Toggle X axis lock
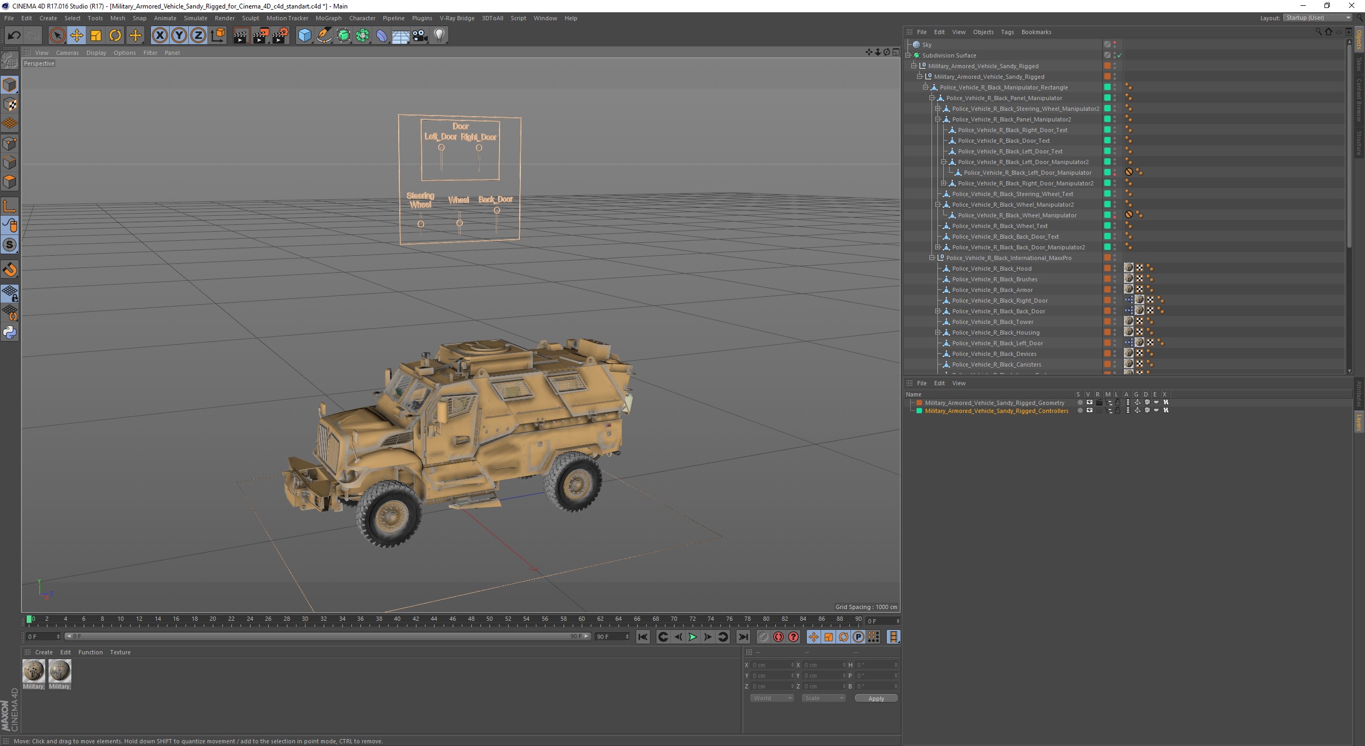The height and width of the screenshot is (746, 1365). coord(159,36)
